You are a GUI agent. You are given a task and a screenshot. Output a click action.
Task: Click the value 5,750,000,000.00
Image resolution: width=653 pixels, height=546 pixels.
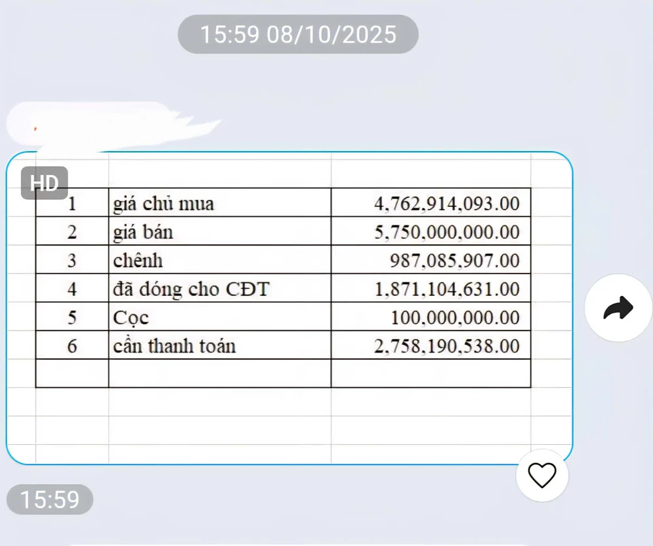pyautogui.click(x=447, y=233)
